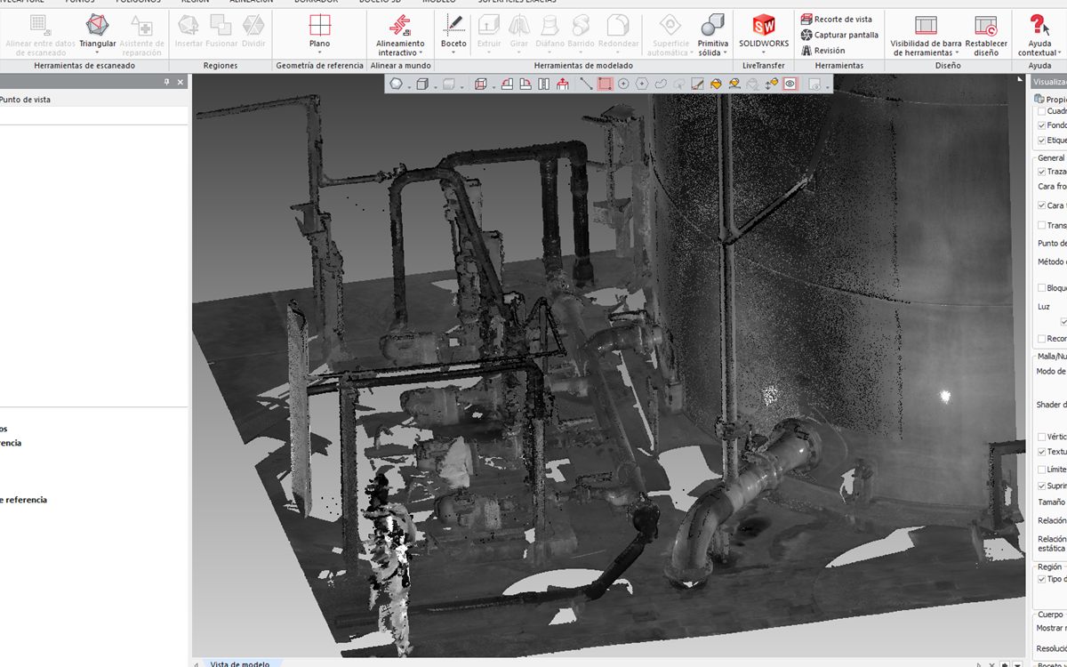Enable the Vértic checkbox
This screenshot has height=667, width=1067.
click(x=1042, y=437)
